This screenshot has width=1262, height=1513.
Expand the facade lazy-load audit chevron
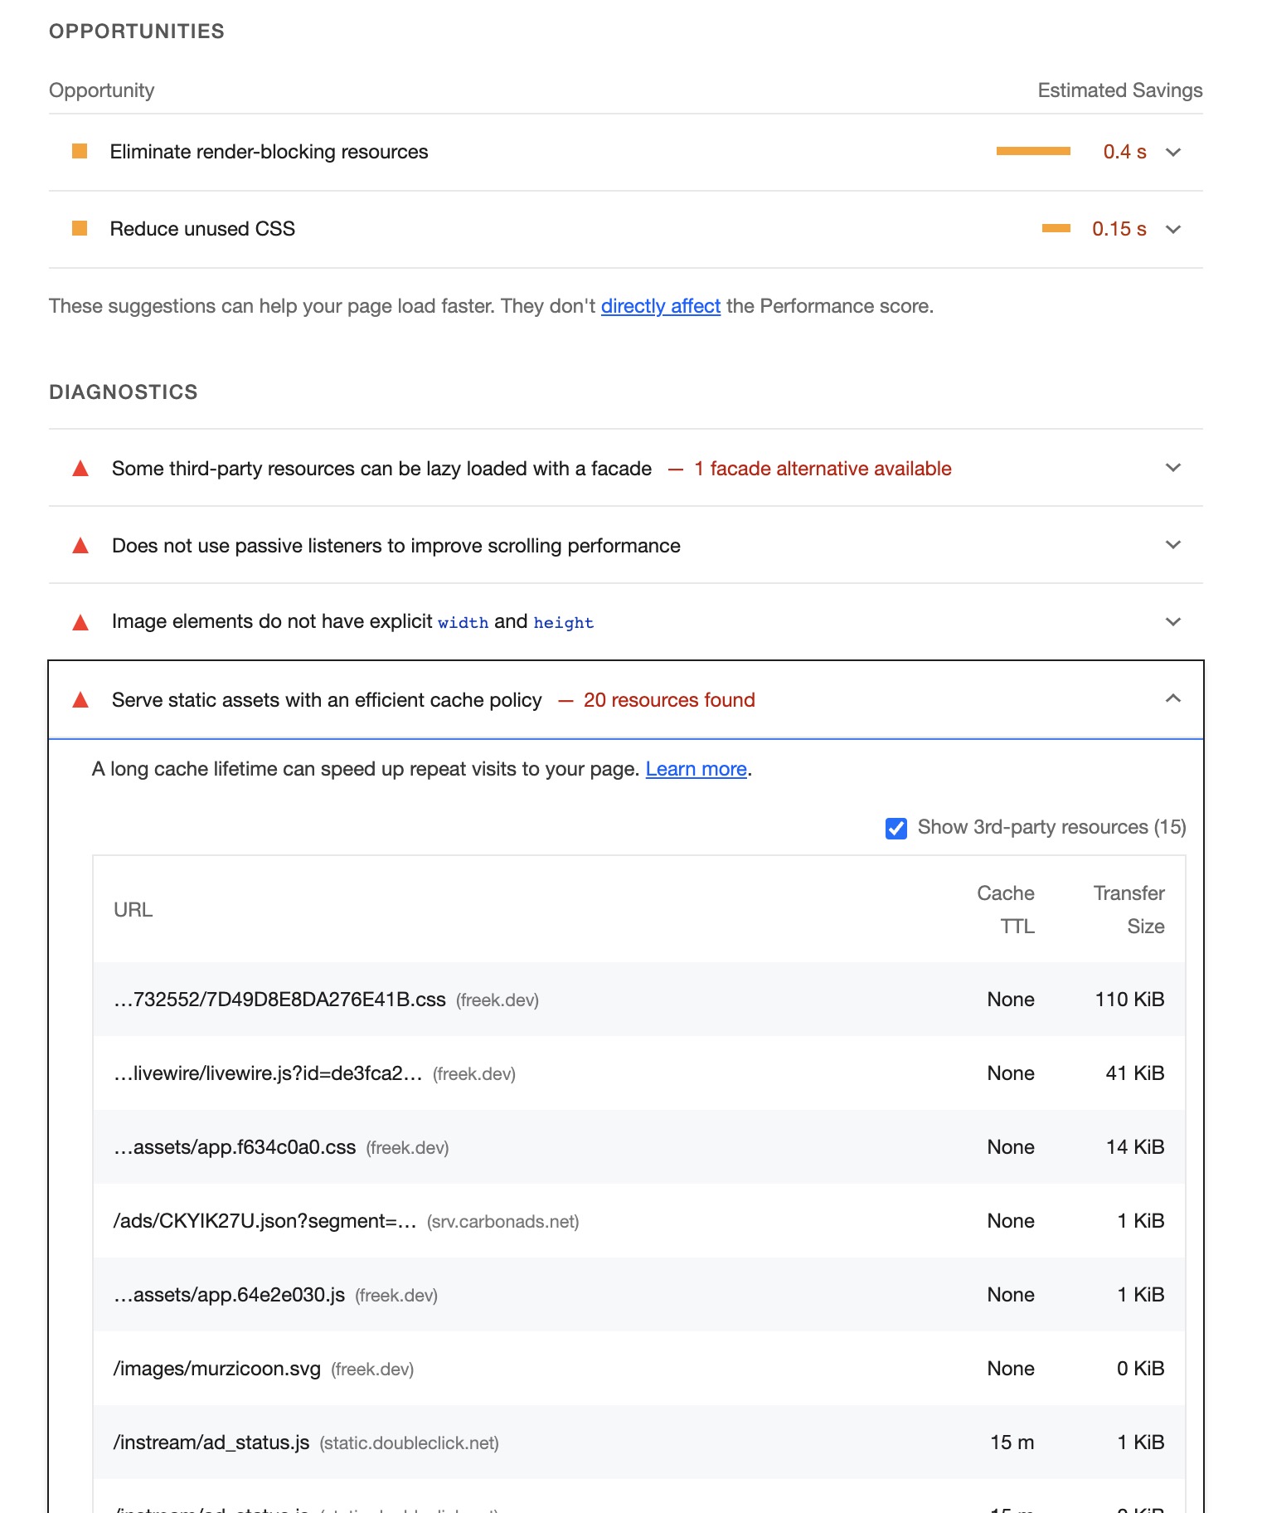pos(1172,468)
